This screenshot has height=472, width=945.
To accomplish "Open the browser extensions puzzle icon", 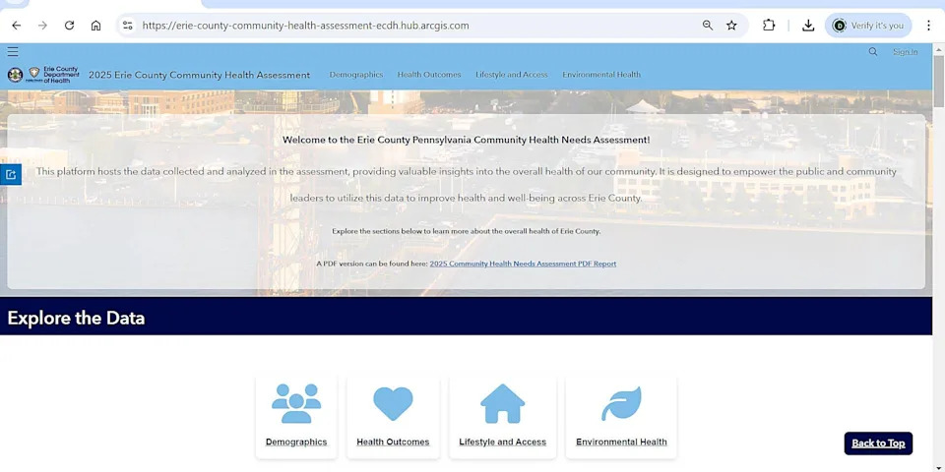I will [x=769, y=26].
